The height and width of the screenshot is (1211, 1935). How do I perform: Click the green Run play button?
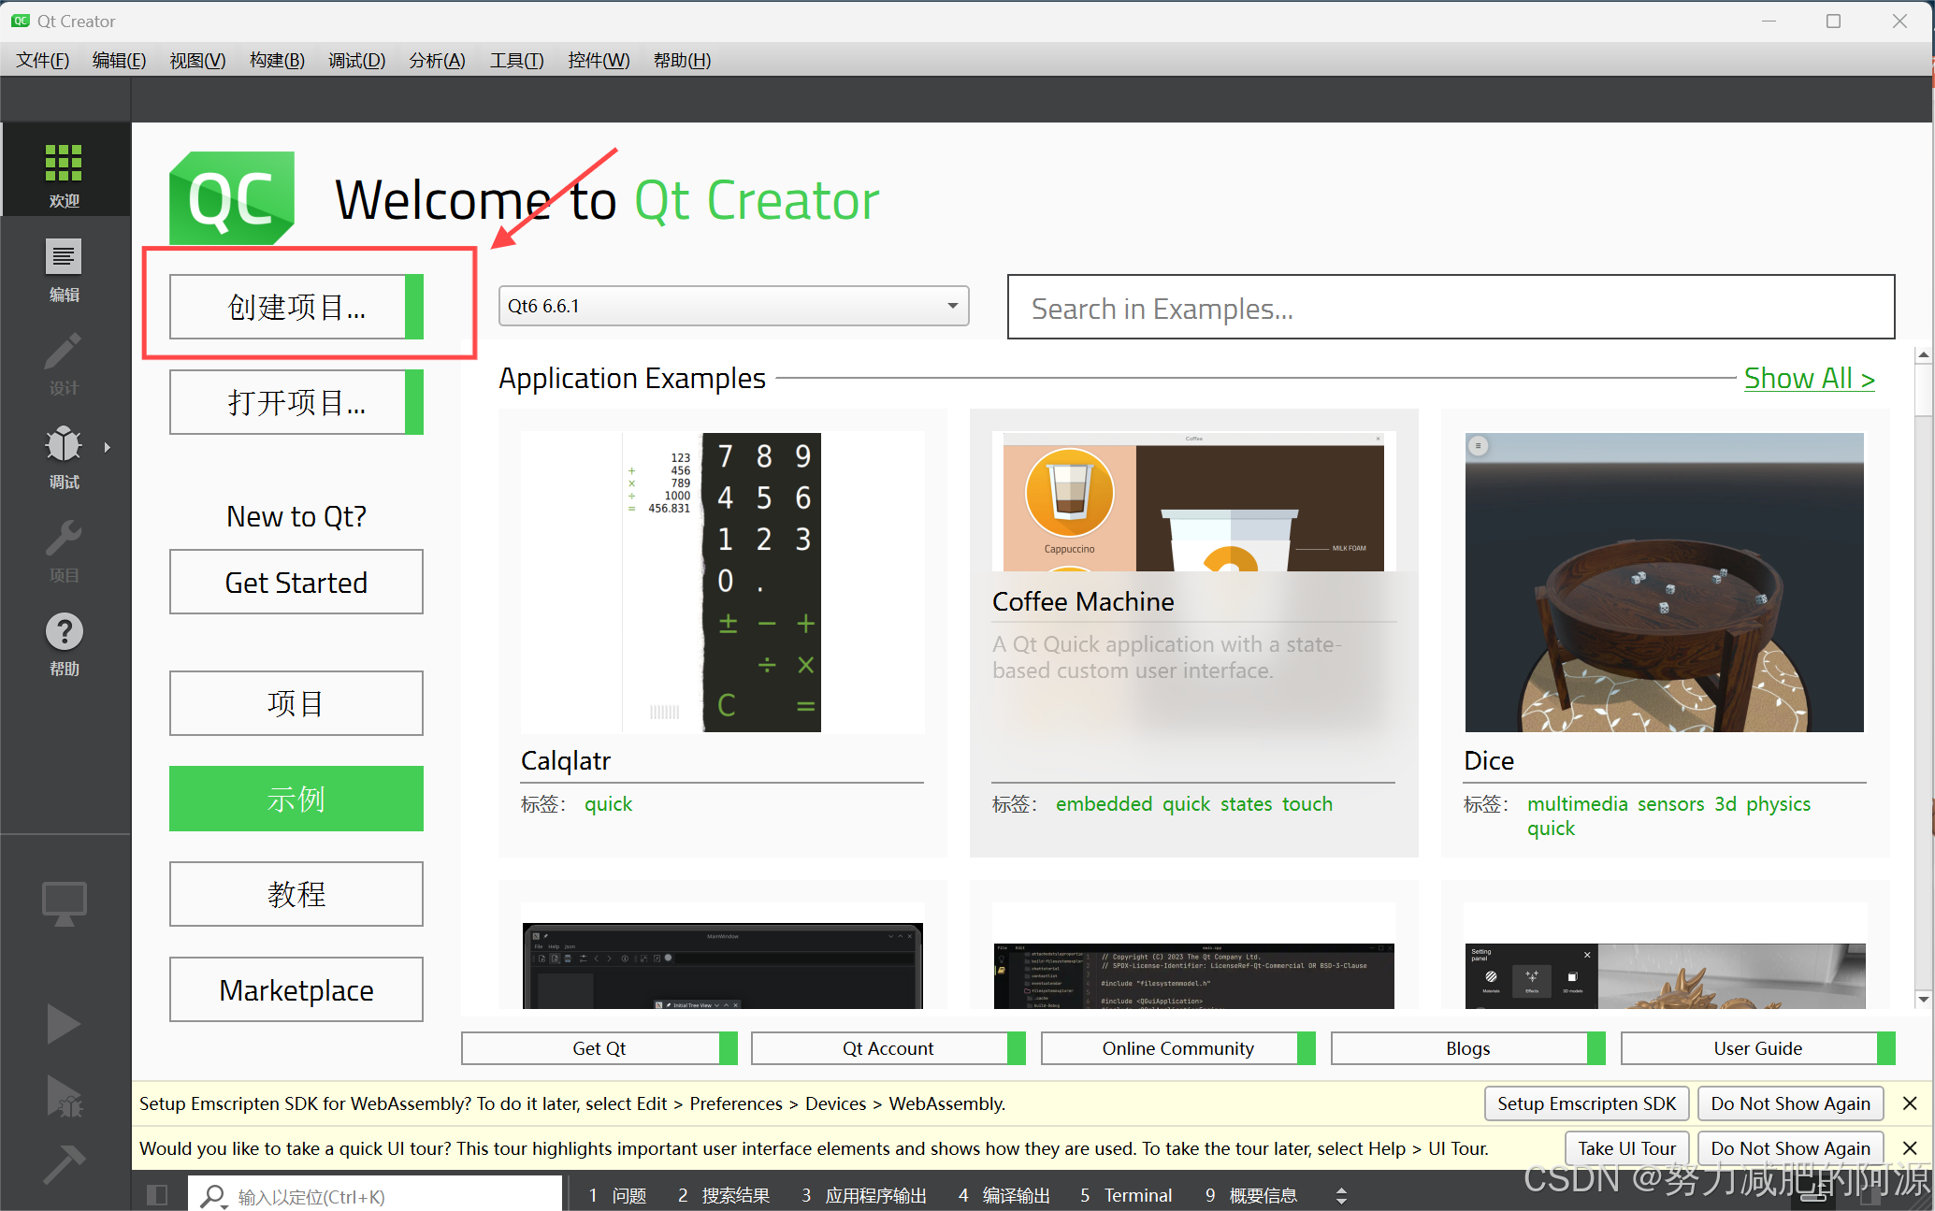[63, 1024]
